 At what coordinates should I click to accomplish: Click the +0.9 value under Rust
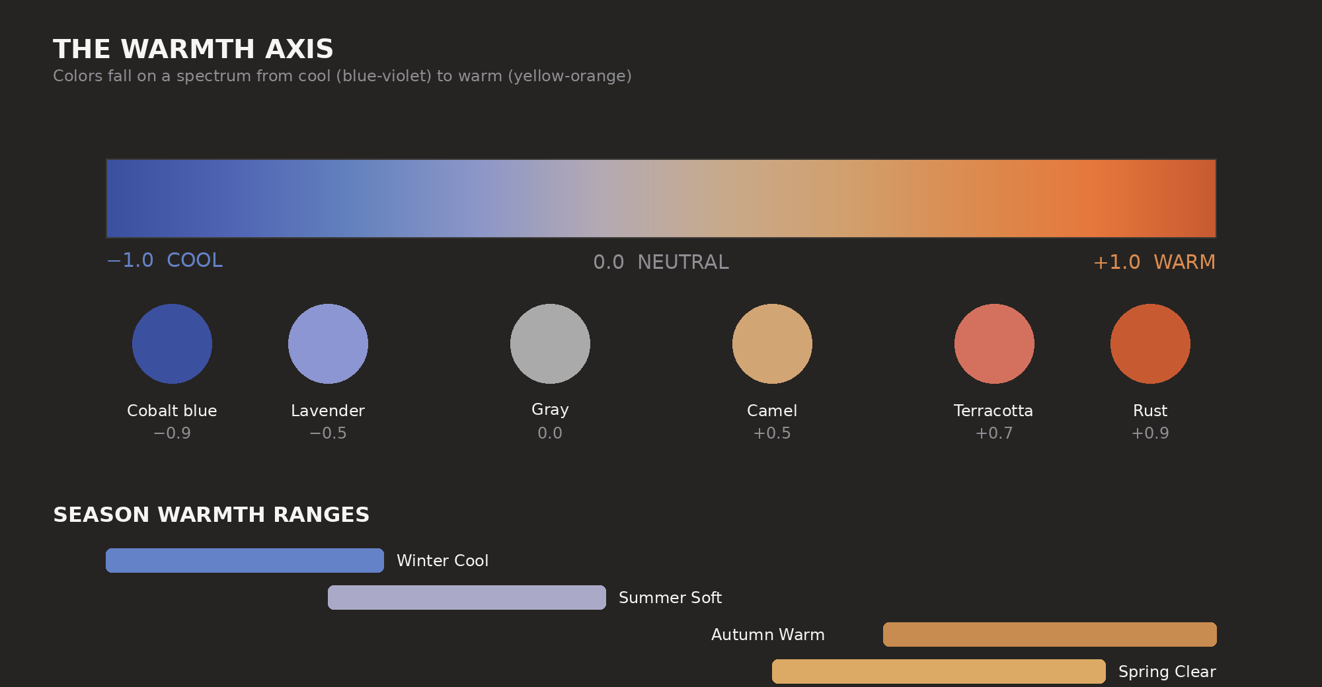coord(1150,433)
